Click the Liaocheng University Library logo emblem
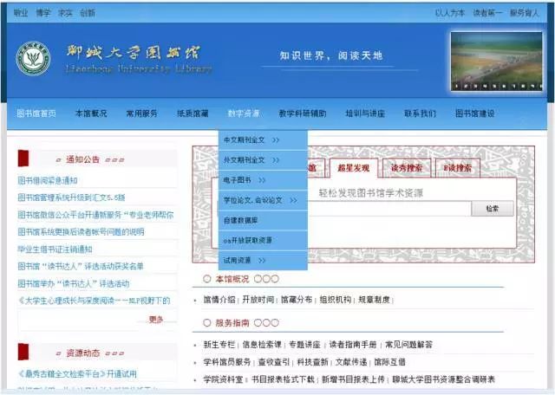 click(x=33, y=58)
